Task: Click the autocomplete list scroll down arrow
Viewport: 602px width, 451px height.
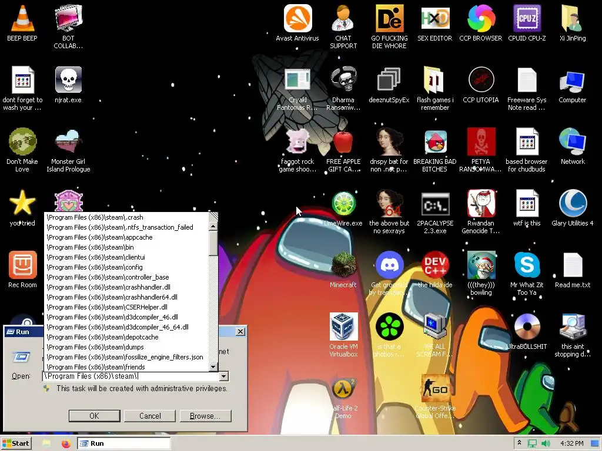Action: coord(213,367)
